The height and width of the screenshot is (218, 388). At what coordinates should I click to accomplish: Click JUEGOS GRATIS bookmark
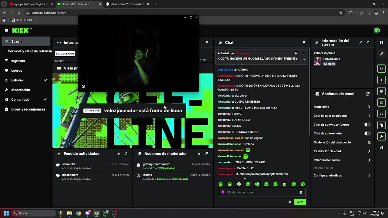(x=22, y=20)
